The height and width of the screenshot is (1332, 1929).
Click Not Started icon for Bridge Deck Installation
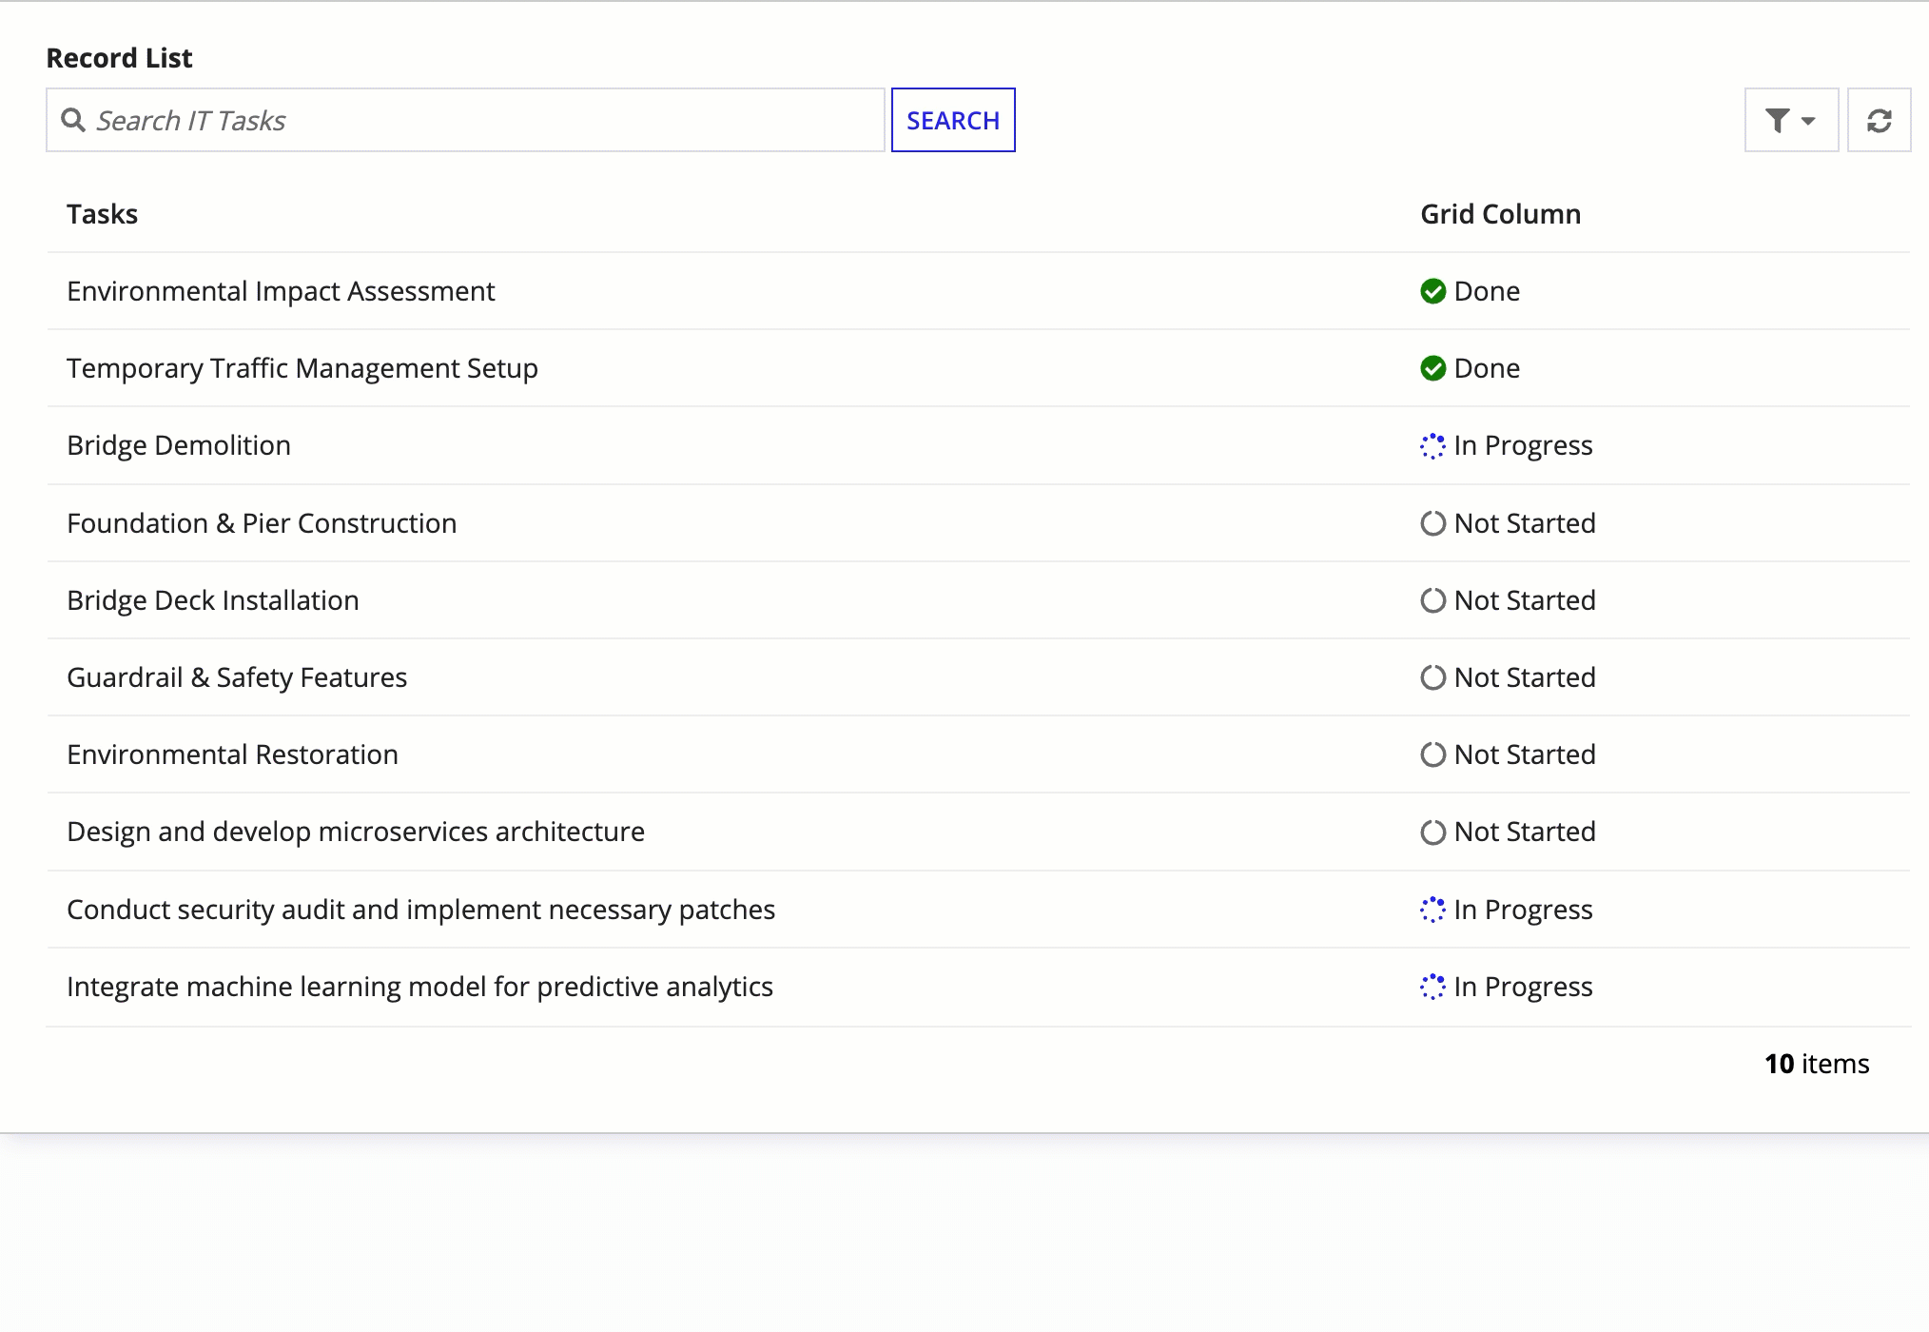point(1432,600)
